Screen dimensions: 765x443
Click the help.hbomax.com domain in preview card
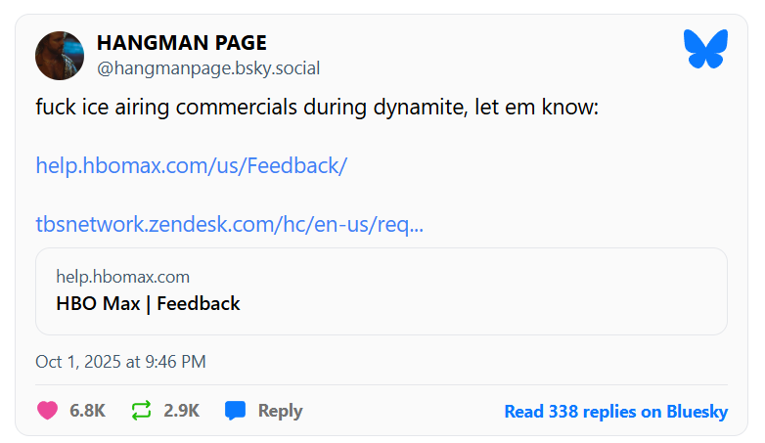point(122,277)
